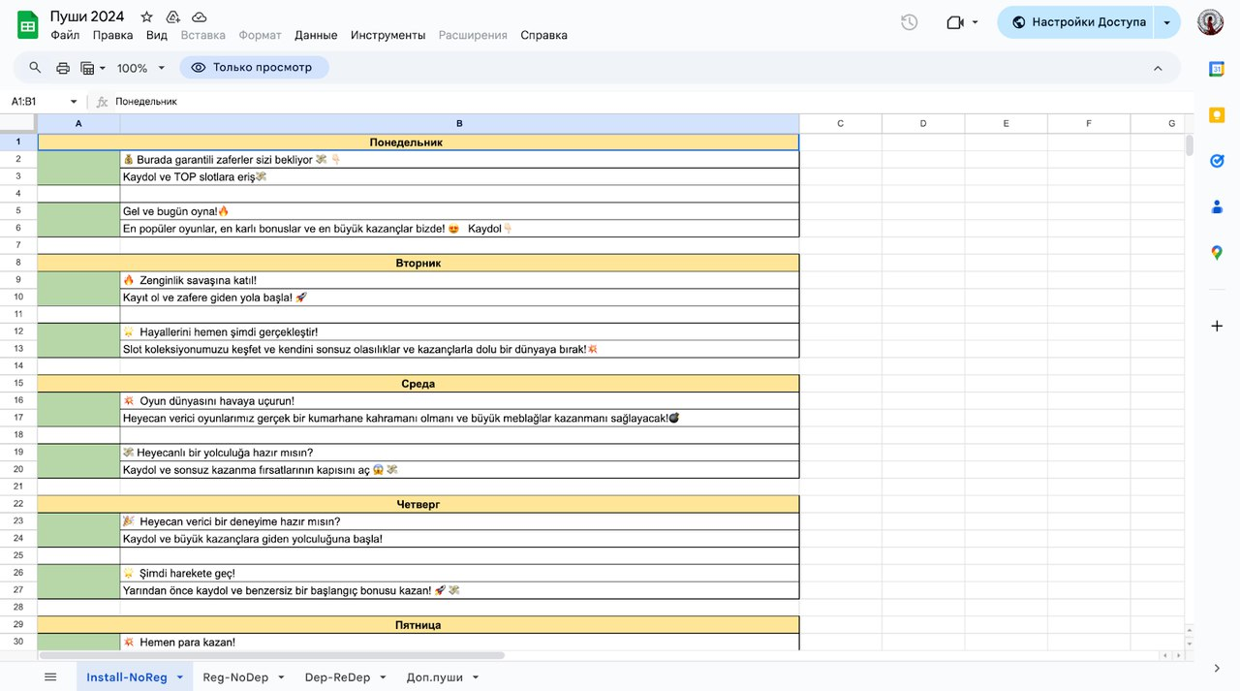Open the Meet options dropdown arrow

click(975, 22)
